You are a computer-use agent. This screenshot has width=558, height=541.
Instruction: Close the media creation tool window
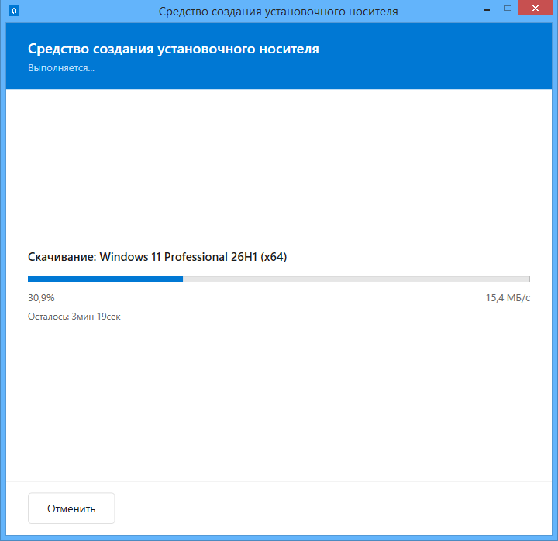[x=535, y=9]
